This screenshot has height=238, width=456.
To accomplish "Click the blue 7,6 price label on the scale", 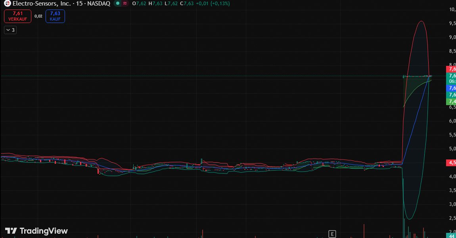I will (451, 88).
